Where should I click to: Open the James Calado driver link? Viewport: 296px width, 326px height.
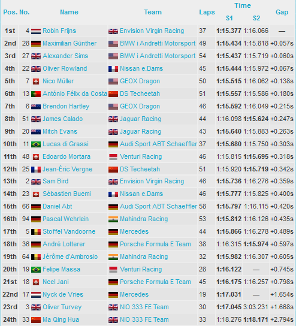[62, 119]
